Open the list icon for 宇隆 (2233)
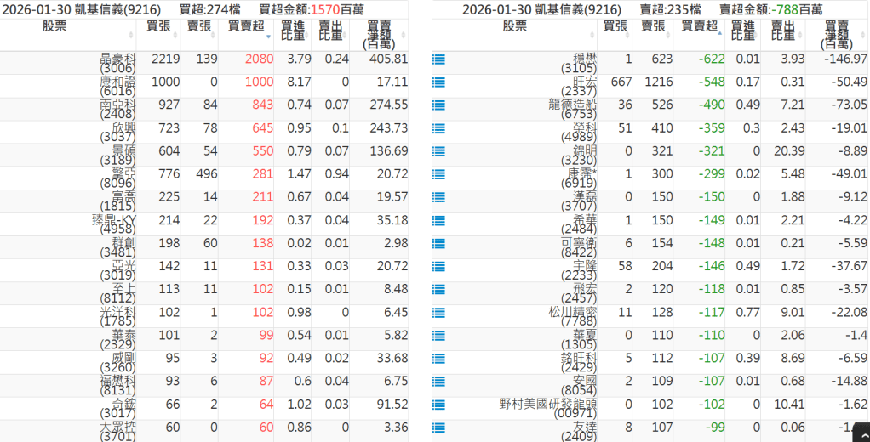 439,267
